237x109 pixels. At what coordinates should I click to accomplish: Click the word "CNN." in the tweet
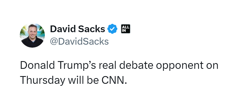pos(114,80)
